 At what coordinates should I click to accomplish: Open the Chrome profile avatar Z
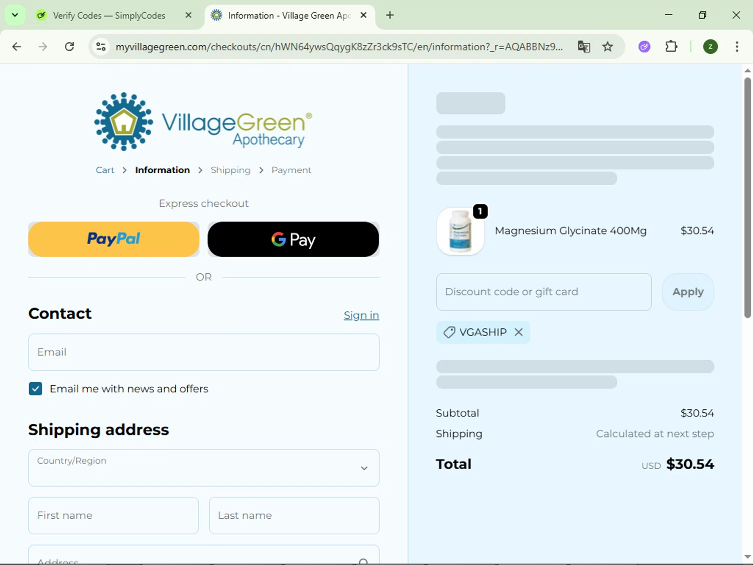tap(710, 47)
